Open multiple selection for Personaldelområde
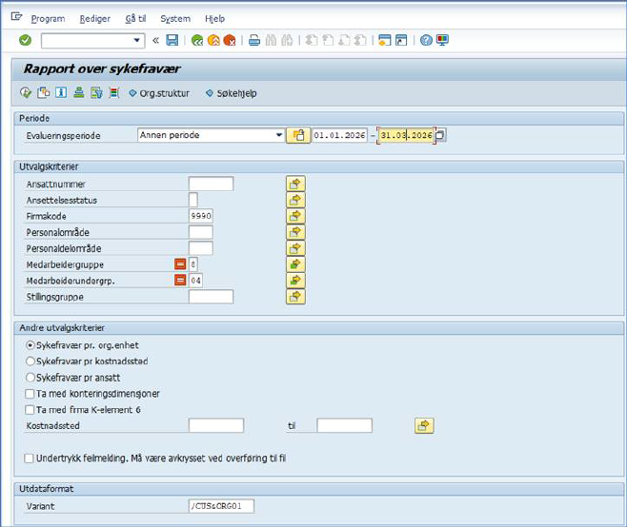This screenshot has height=527, width=627. tap(295, 248)
